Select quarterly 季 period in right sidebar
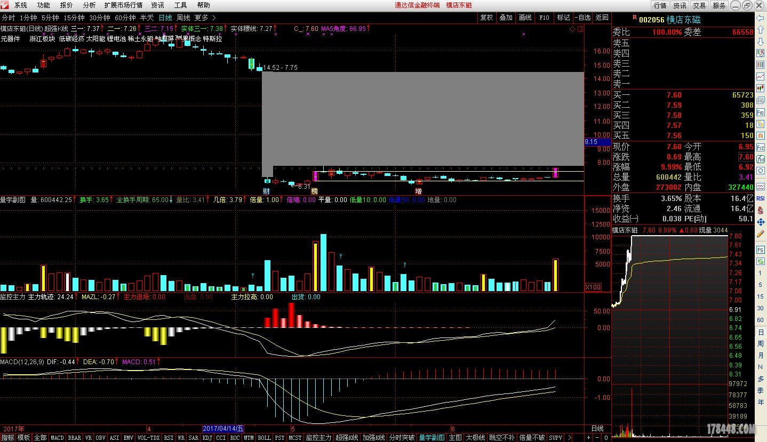767x442 pixels. click(x=761, y=391)
